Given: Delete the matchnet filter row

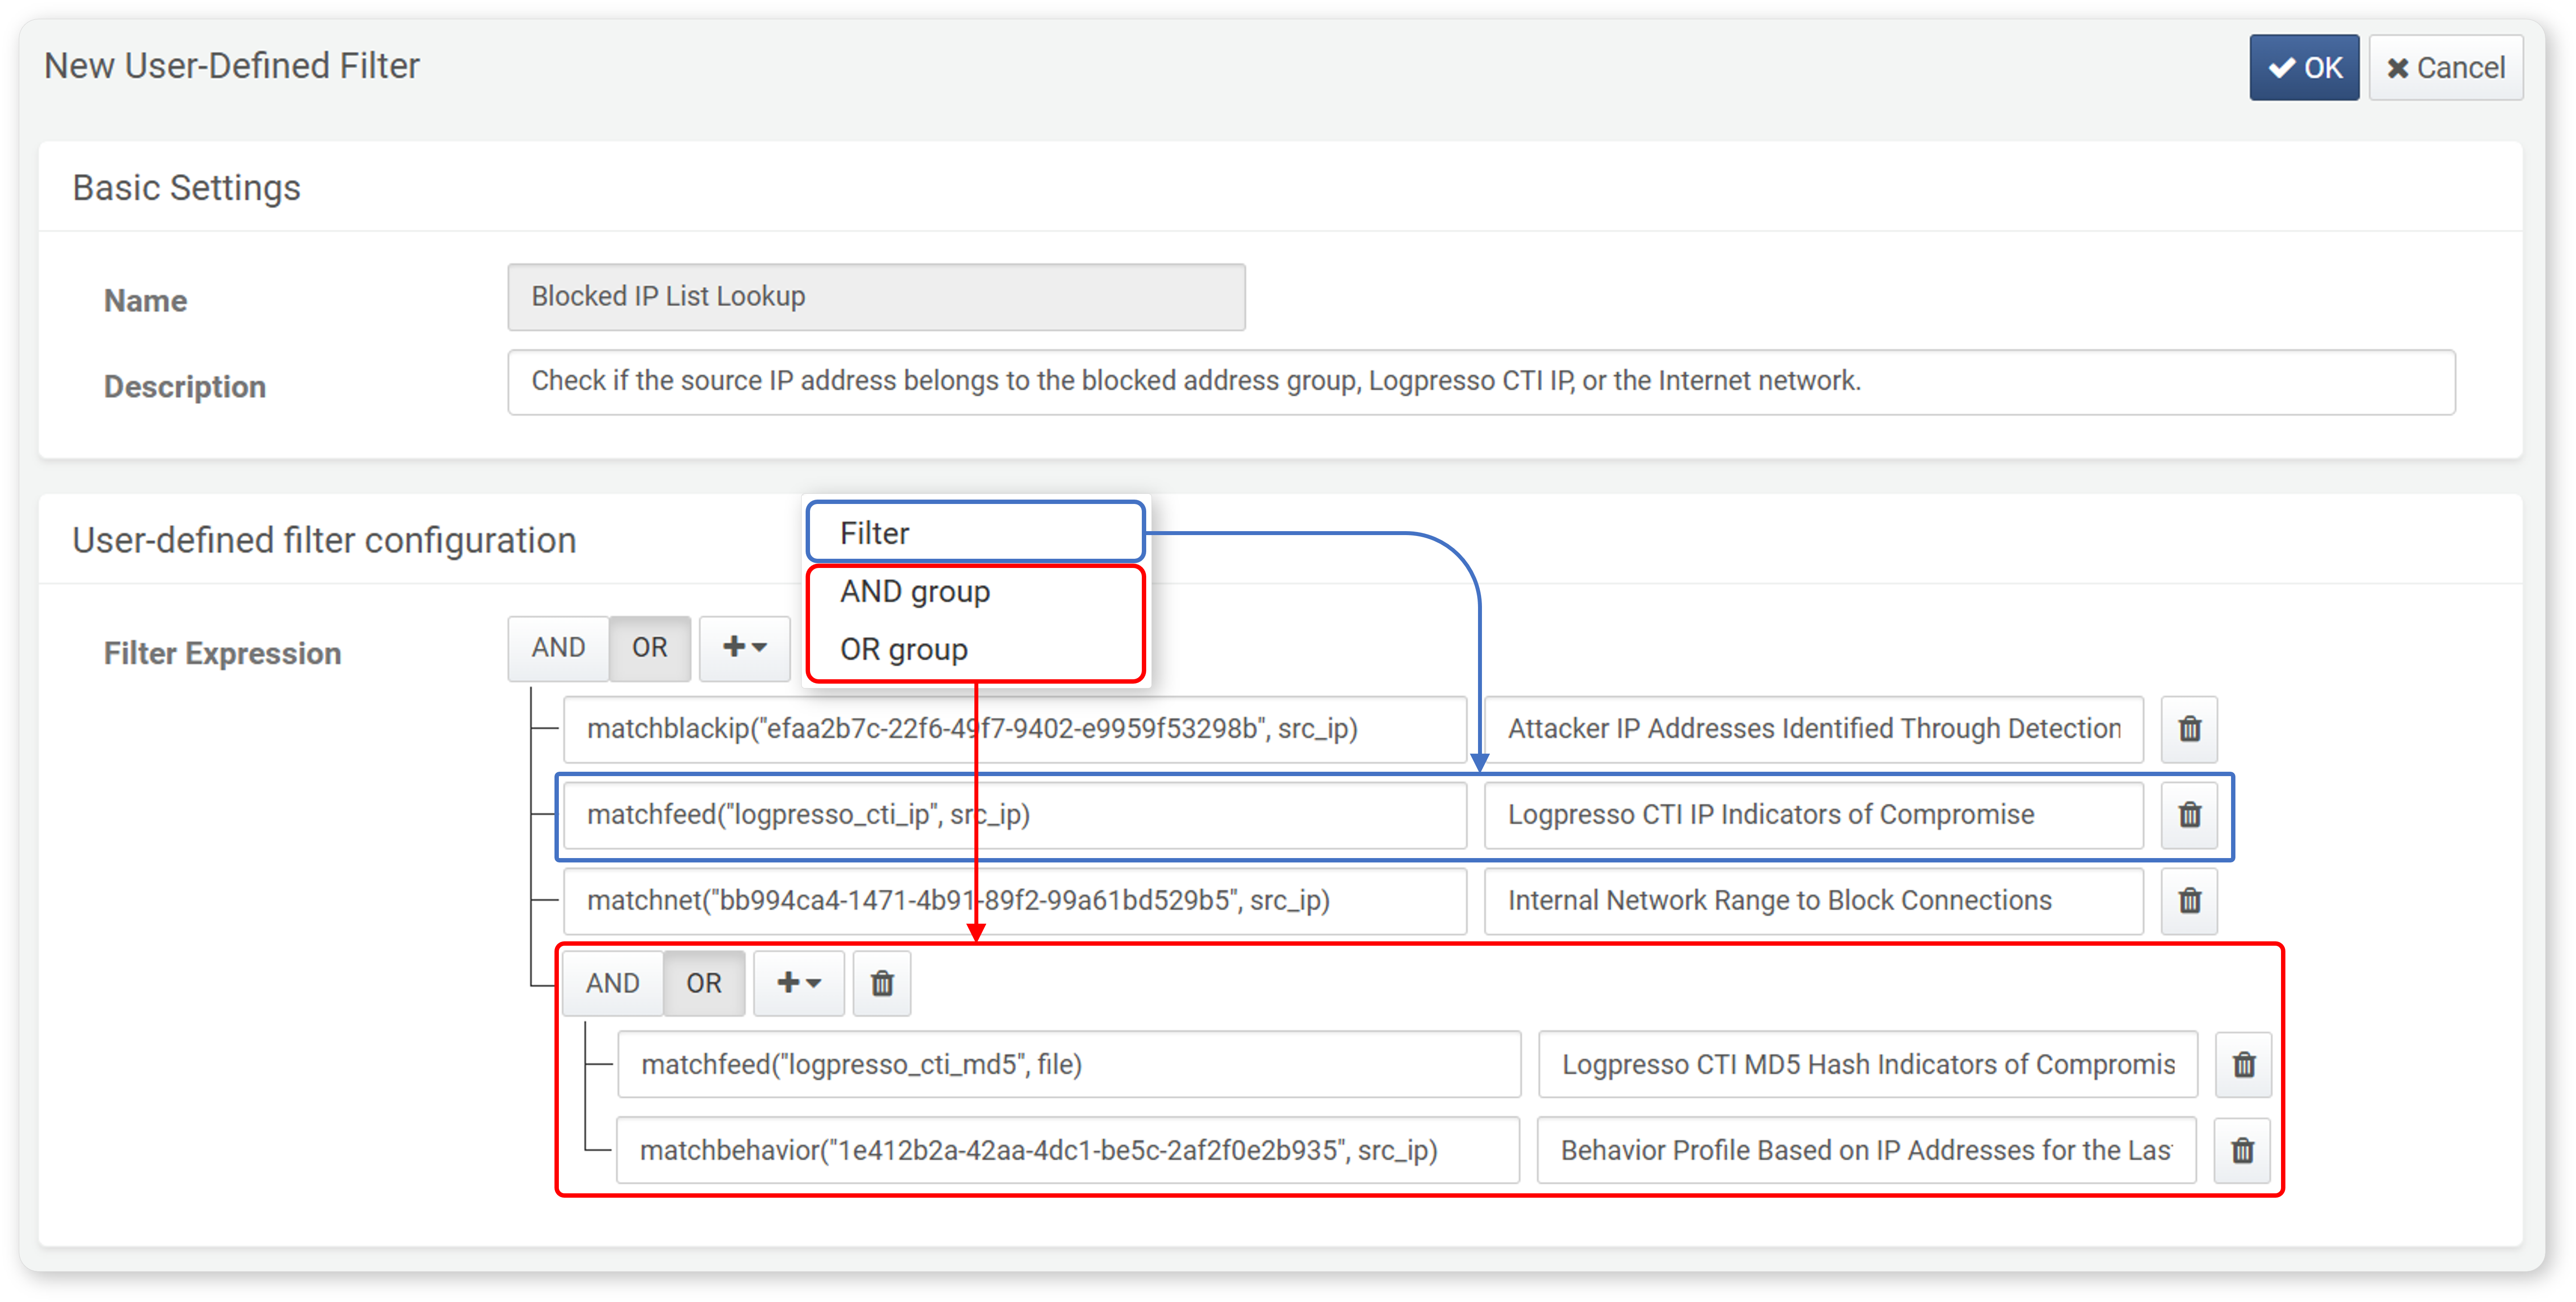Looking at the screenshot, I should 2189,901.
